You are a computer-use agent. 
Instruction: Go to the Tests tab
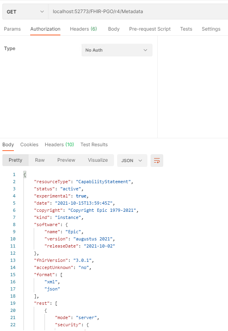click(x=186, y=29)
